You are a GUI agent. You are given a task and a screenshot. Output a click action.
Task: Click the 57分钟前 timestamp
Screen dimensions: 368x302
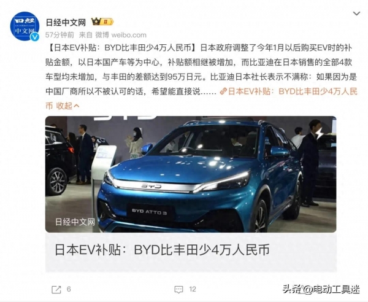click(x=59, y=35)
